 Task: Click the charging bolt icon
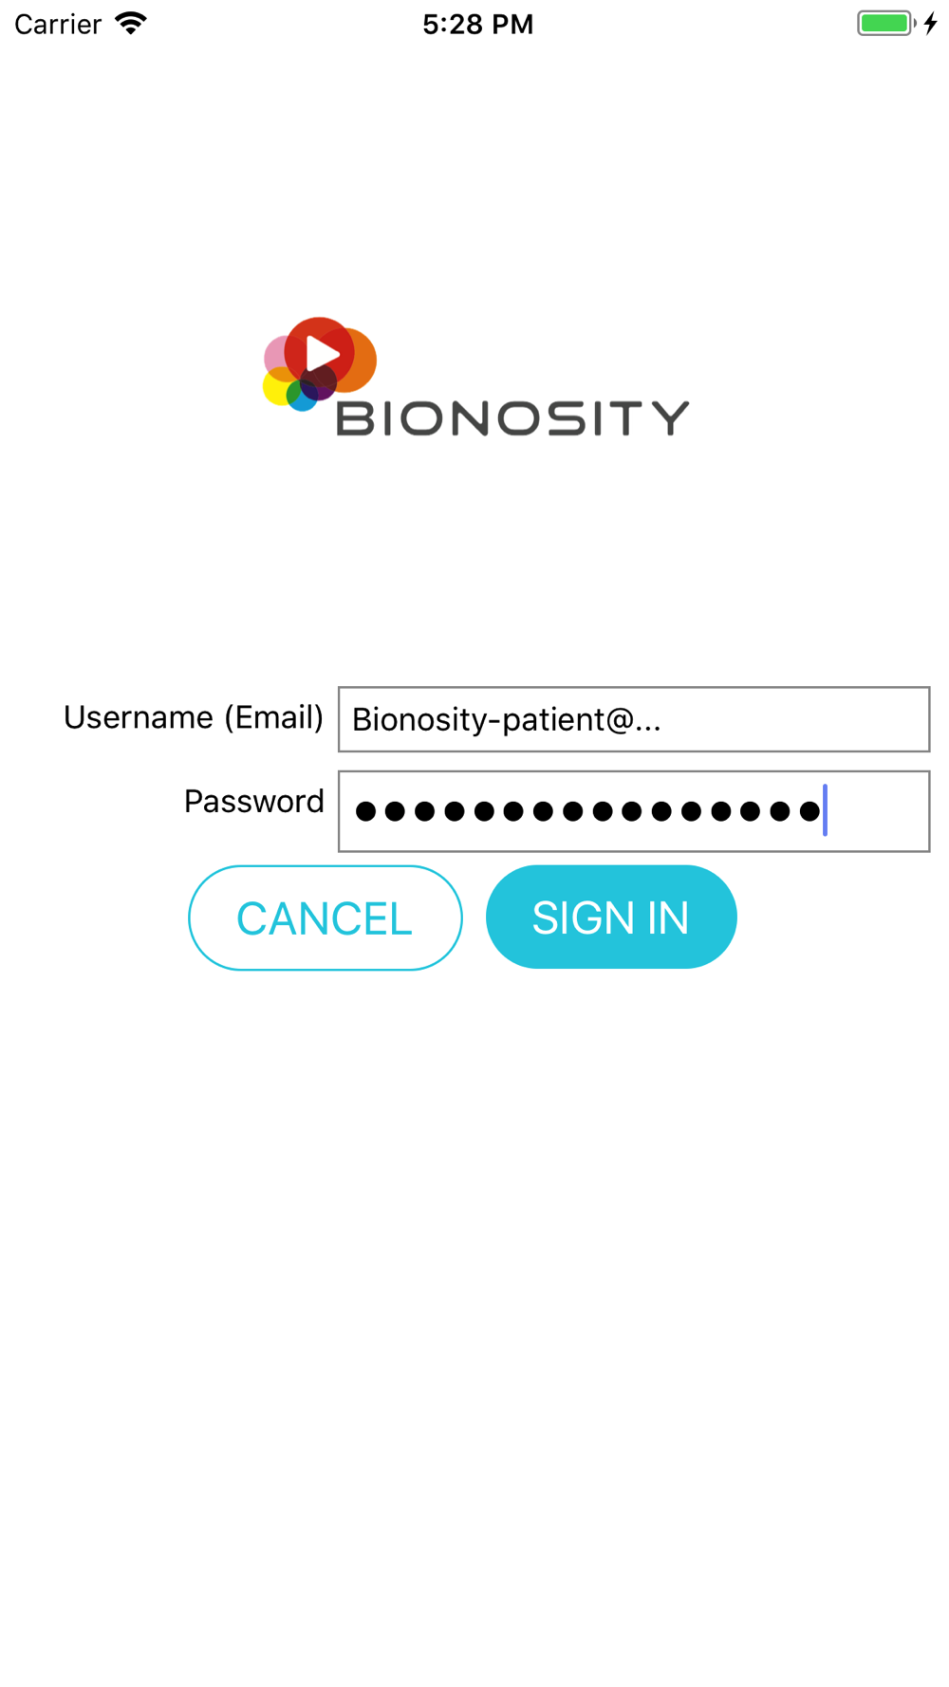click(x=931, y=23)
